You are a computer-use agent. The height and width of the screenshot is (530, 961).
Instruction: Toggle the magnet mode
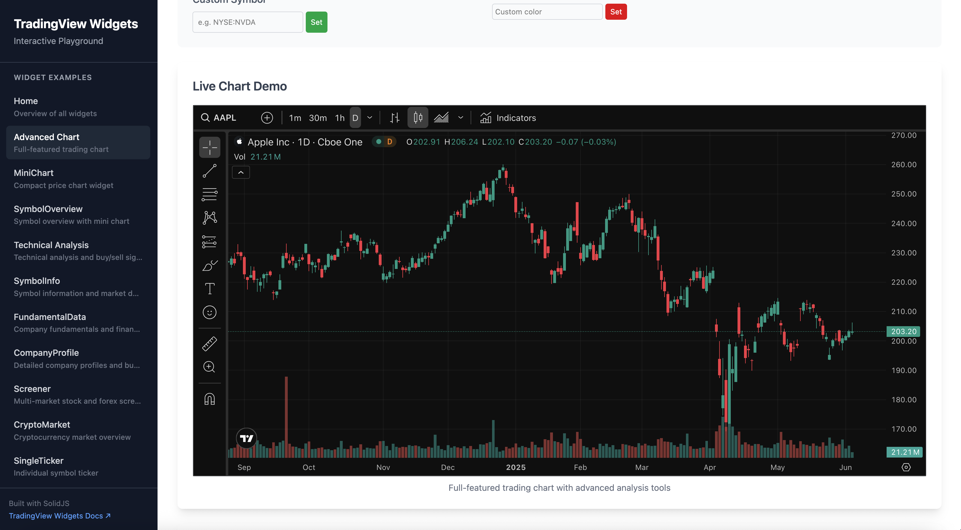pos(209,399)
